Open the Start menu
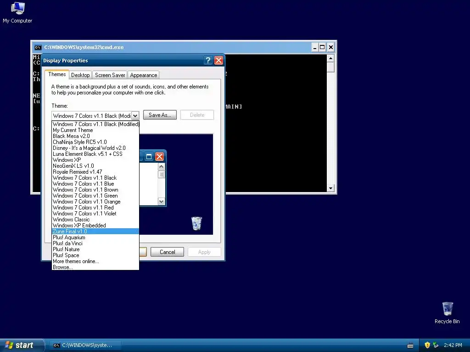The image size is (470, 352). pos(22,345)
